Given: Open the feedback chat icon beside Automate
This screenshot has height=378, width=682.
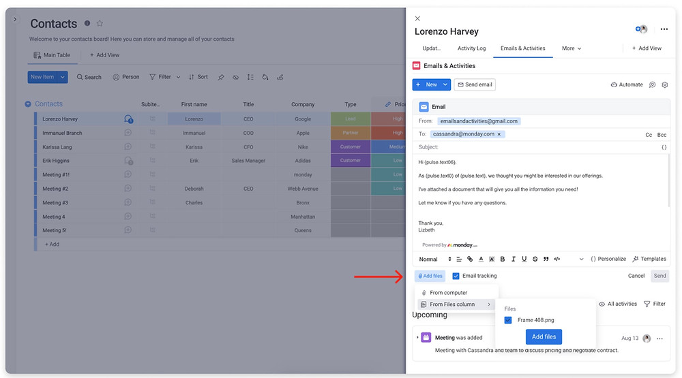Looking at the screenshot, I should tap(652, 84).
